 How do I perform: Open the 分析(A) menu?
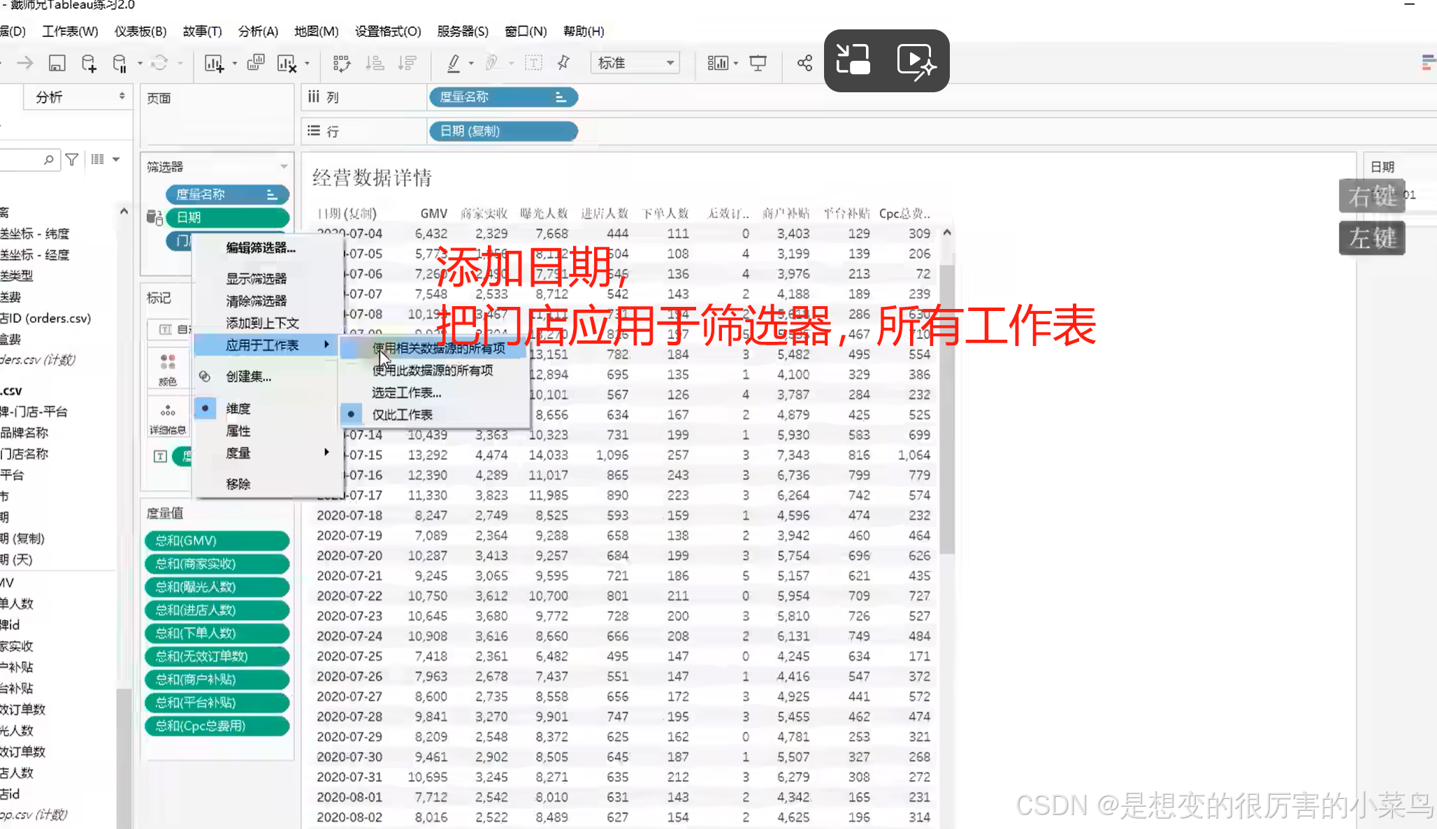point(258,31)
